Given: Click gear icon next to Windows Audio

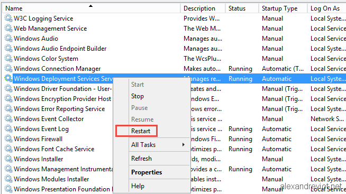Looking at the screenshot, I should click(x=8, y=39).
